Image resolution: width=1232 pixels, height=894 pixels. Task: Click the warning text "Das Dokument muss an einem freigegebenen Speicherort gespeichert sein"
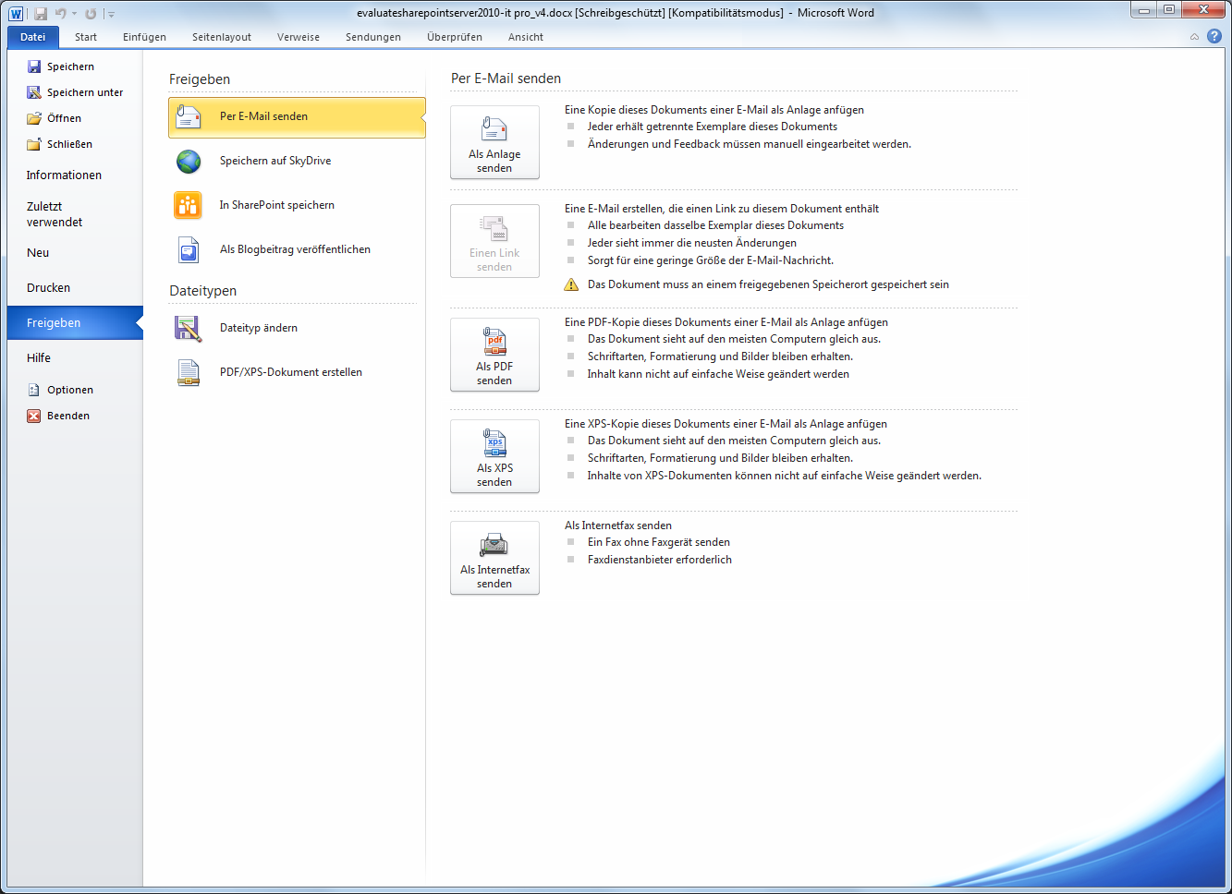pyautogui.click(x=768, y=284)
